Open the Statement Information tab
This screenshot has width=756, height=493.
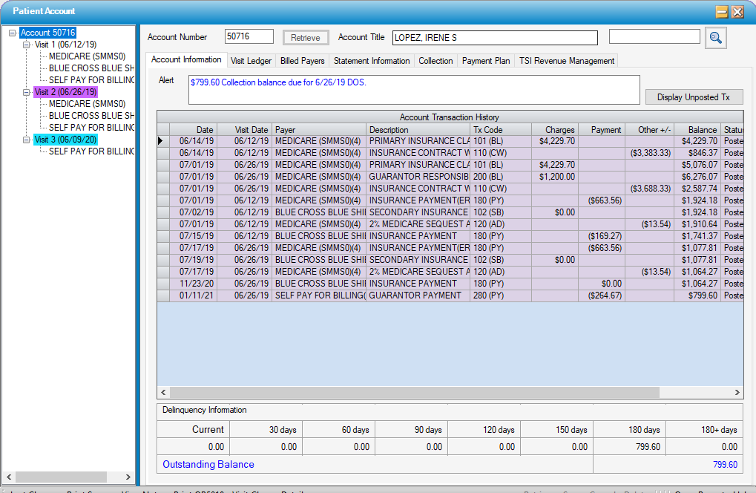tap(371, 61)
